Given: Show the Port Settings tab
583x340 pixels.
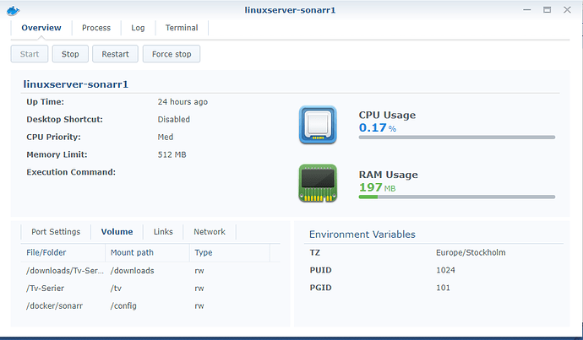Looking at the screenshot, I should (x=56, y=232).
